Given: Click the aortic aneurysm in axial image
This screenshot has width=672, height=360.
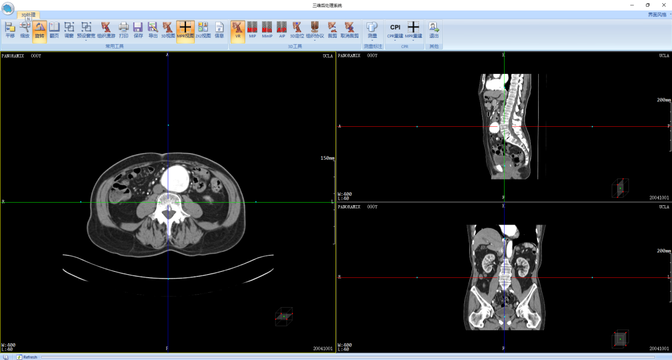Looking at the screenshot, I should (175, 179).
